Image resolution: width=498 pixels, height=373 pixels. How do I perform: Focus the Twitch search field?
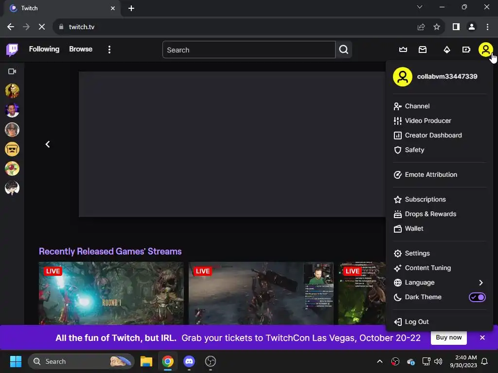click(249, 50)
